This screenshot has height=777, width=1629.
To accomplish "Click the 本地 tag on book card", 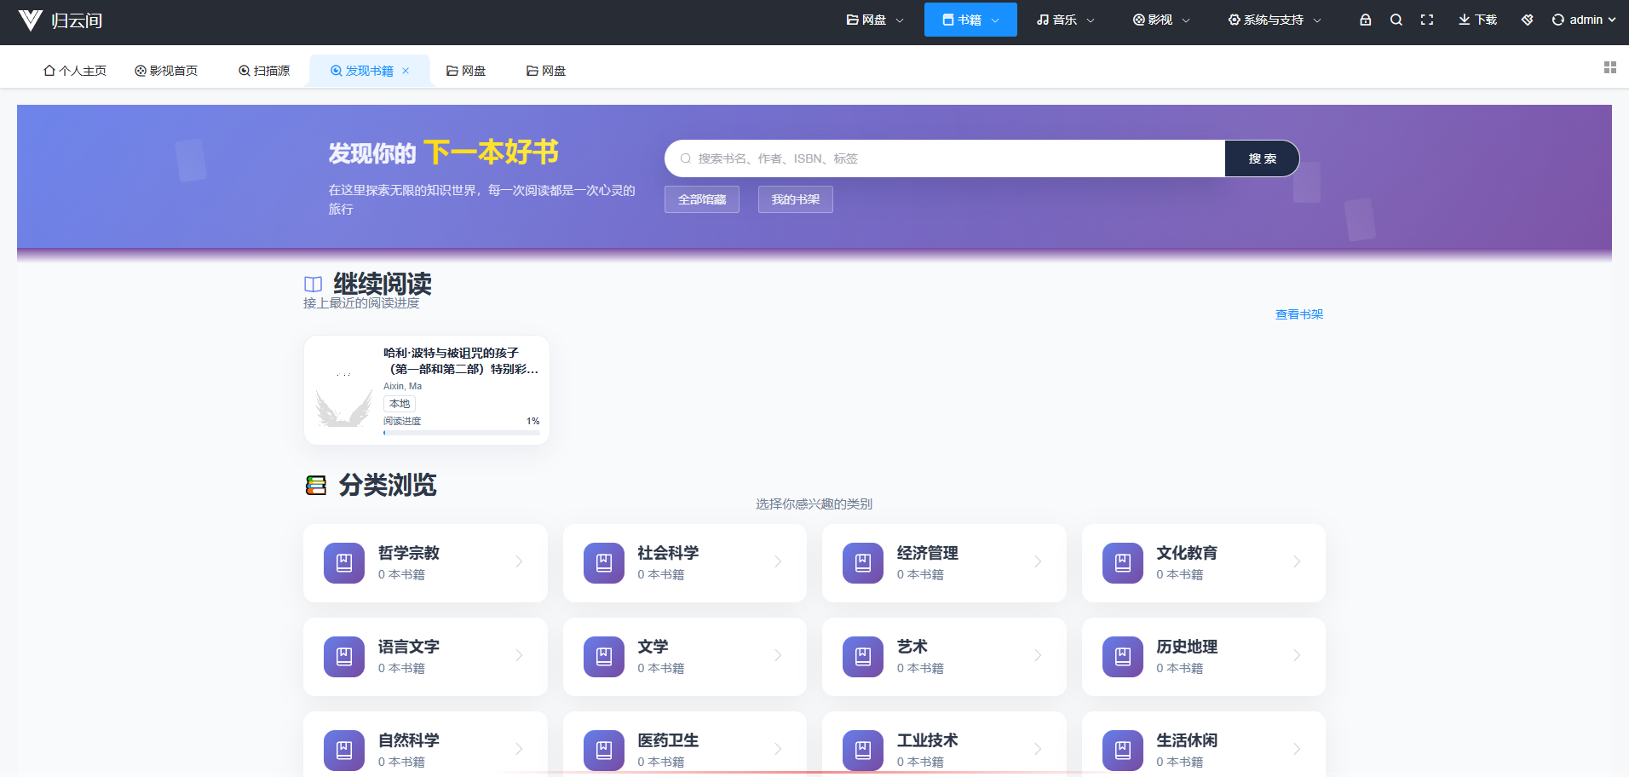I will point(400,404).
